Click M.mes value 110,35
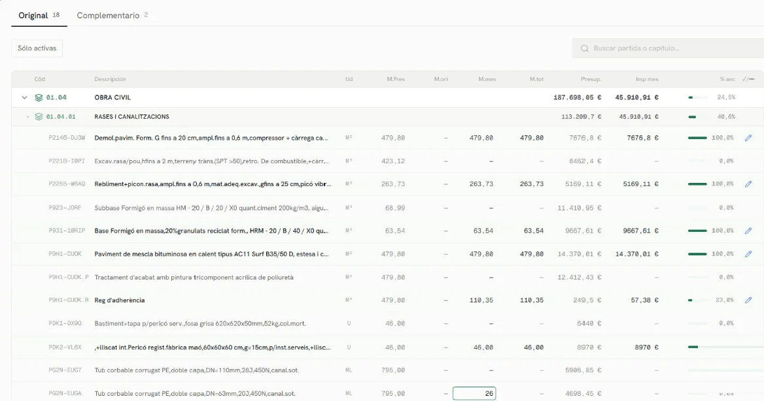Viewport: 764px width, 401px height. [481, 300]
